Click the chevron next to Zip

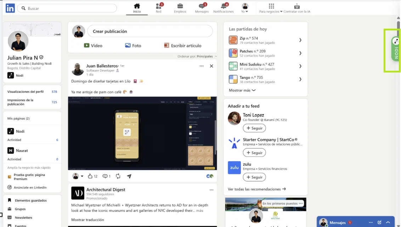300,40
